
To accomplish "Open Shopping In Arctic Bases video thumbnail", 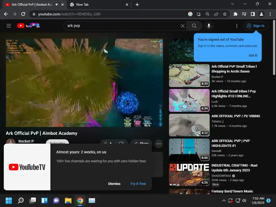I will 189,75.
